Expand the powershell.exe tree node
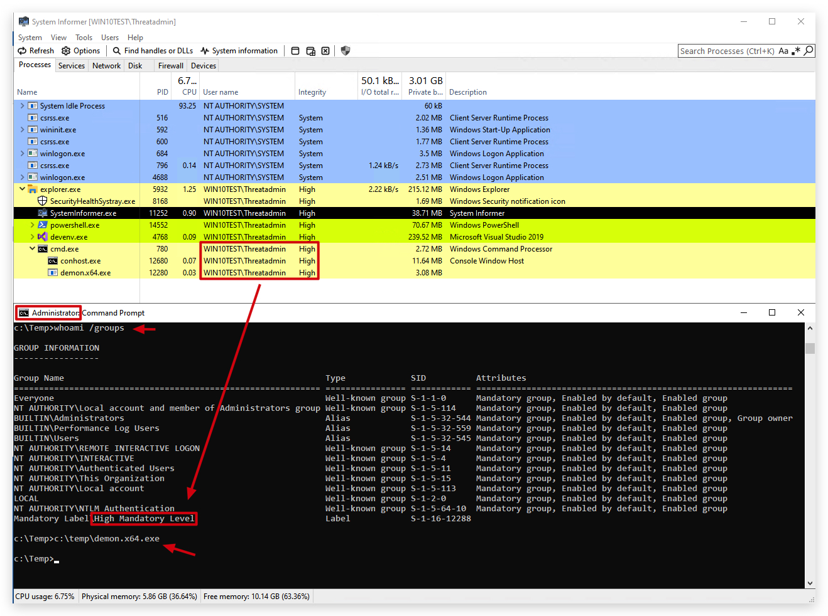Viewport: 828px width, 616px height. point(33,225)
